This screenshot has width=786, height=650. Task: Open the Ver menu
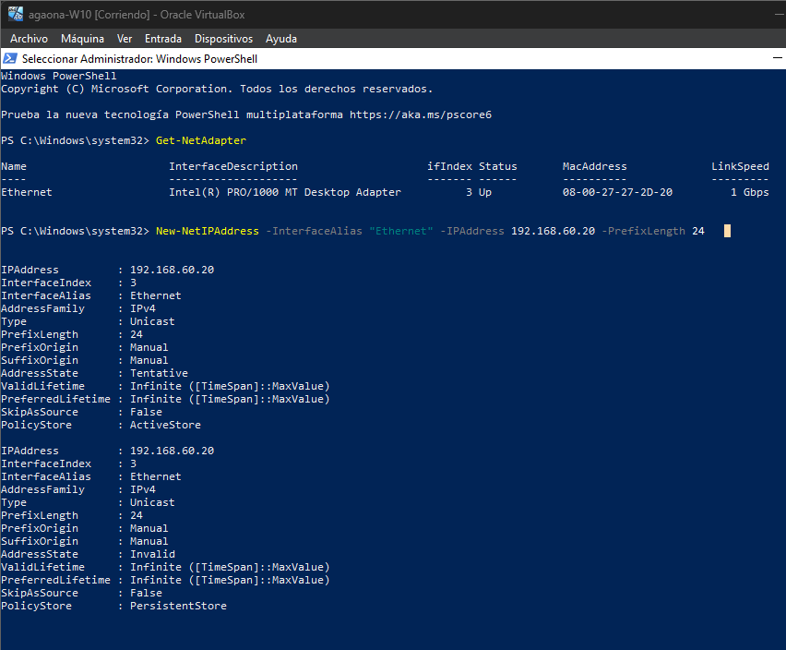[x=125, y=39]
